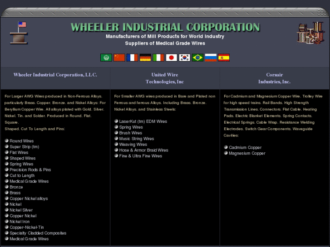Open Copper Nickel alloys link
The width and height of the screenshot is (330, 247).
pos(29,199)
